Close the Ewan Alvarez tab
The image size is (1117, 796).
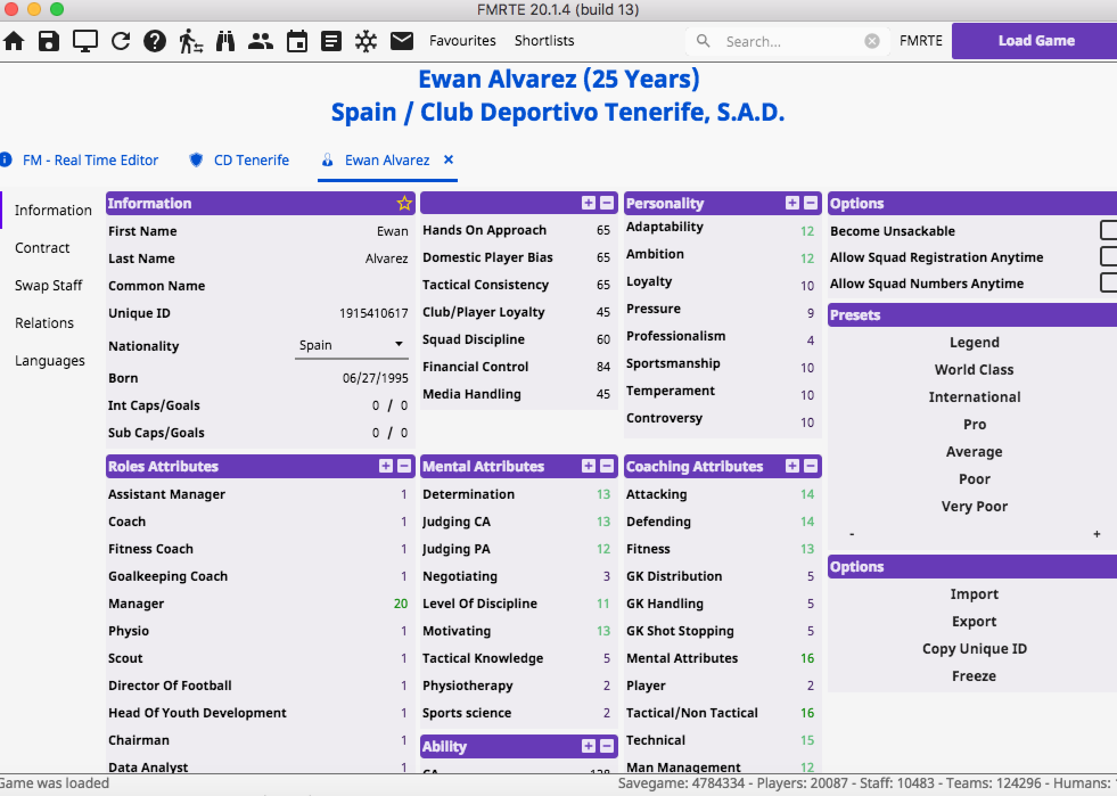(449, 159)
